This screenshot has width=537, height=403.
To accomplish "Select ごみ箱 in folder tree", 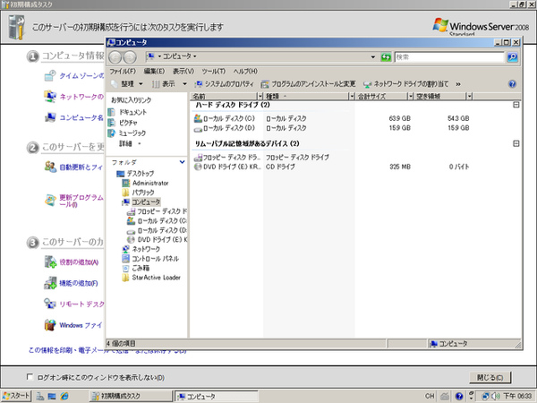I will pos(136,268).
